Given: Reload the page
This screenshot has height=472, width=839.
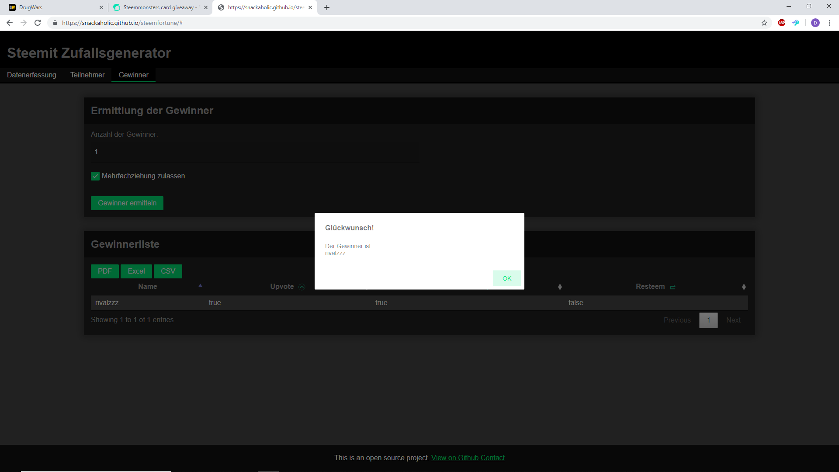Looking at the screenshot, I should (x=38, y=23).
